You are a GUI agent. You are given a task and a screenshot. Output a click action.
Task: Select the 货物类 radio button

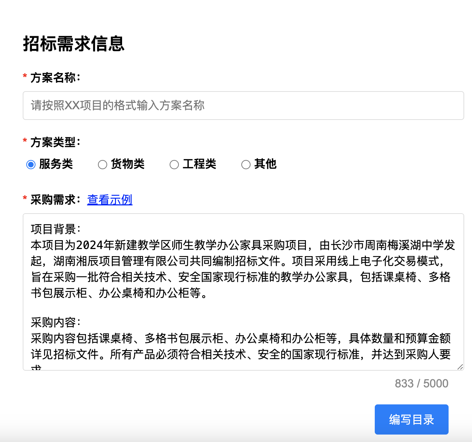(103, 164)
